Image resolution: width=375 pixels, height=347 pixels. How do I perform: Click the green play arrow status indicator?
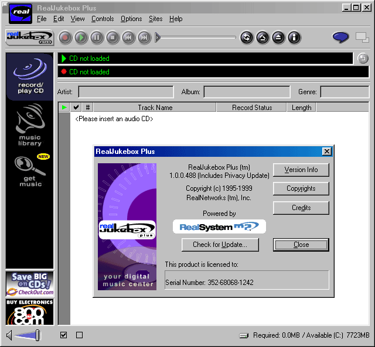point(64,59)
